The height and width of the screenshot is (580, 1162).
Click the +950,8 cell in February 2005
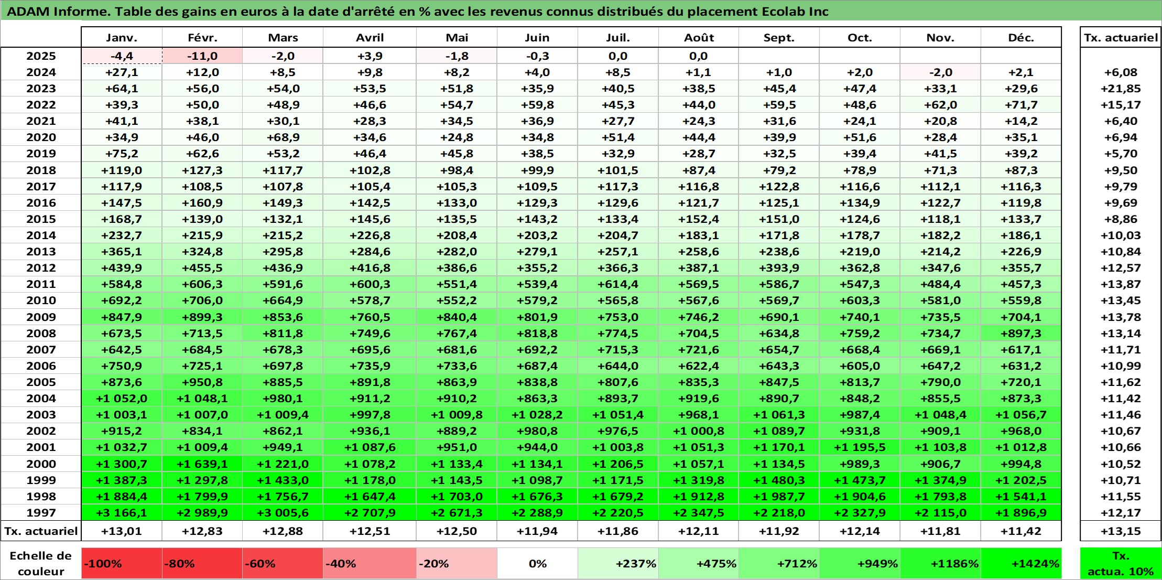[x=202, y=382]
